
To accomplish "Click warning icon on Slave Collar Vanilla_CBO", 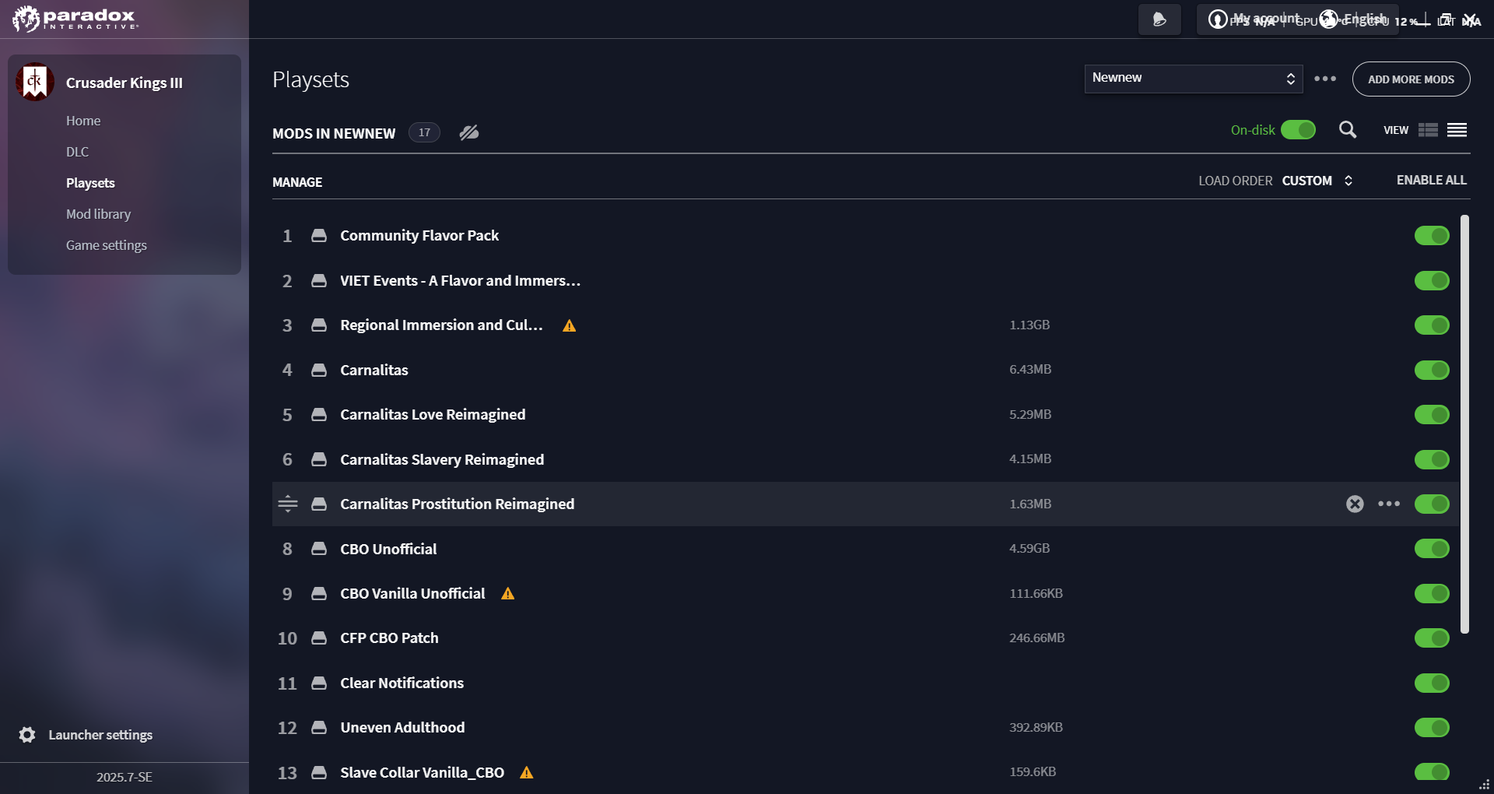I will pyautogui.click(x=527, y=773).
